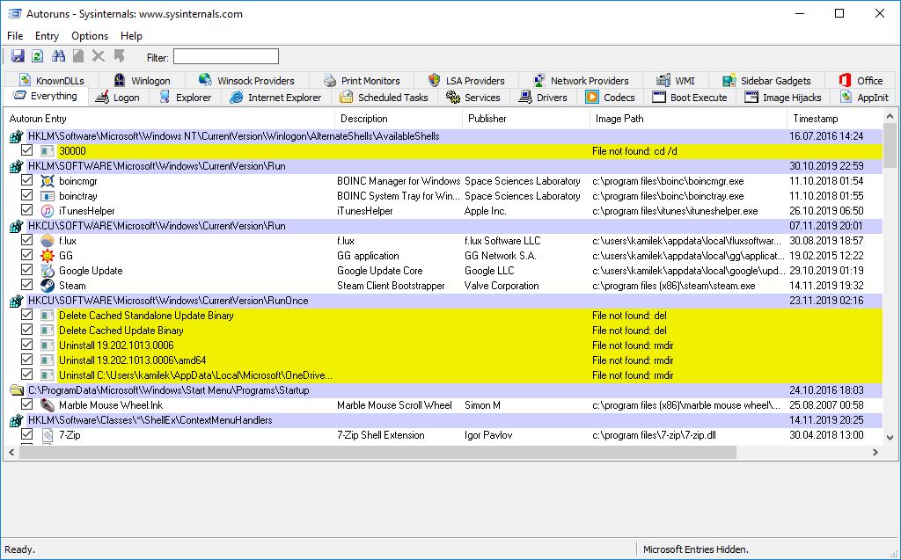This screenshot has width=901, height=560.
Task: Sort by the Publisher column header
Action: point(487,119)
